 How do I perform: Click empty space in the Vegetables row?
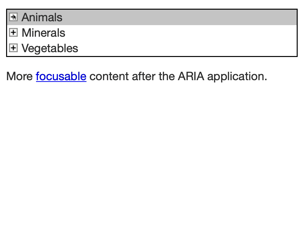(x=187, y=48)
